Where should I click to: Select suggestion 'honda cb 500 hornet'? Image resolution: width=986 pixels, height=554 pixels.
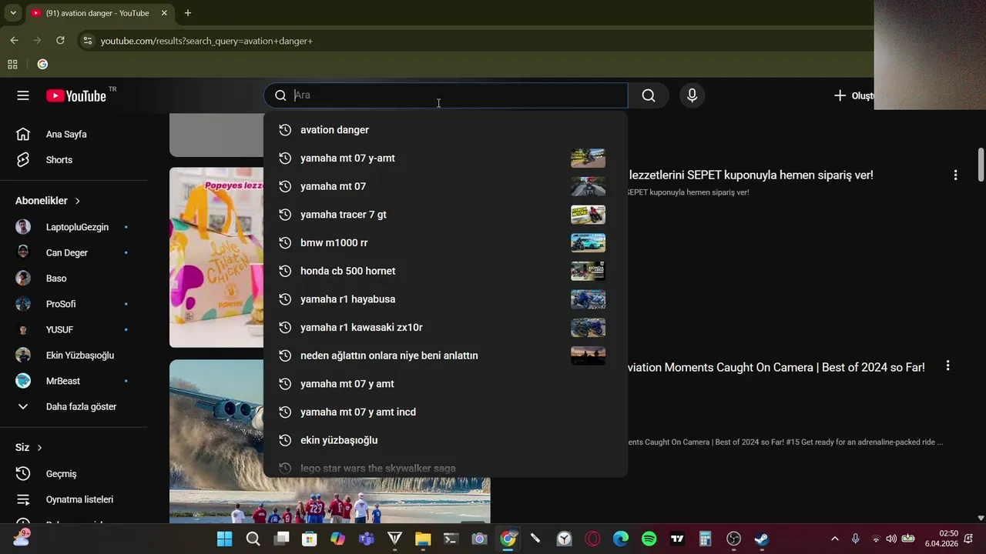(445, 271)
